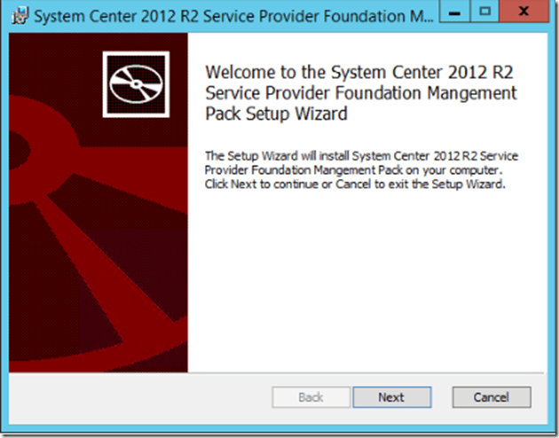The width and height of the screenshot is (559, 438).
Task: Click the greyed-out Back button
Action: [x=311, y=397]
